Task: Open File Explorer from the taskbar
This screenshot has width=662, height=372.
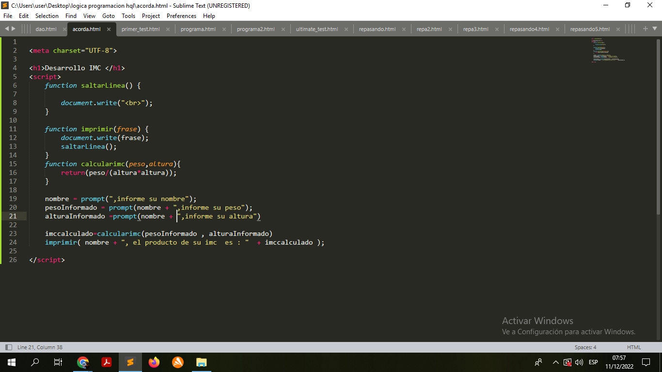Action: click(x=202, y=362)
